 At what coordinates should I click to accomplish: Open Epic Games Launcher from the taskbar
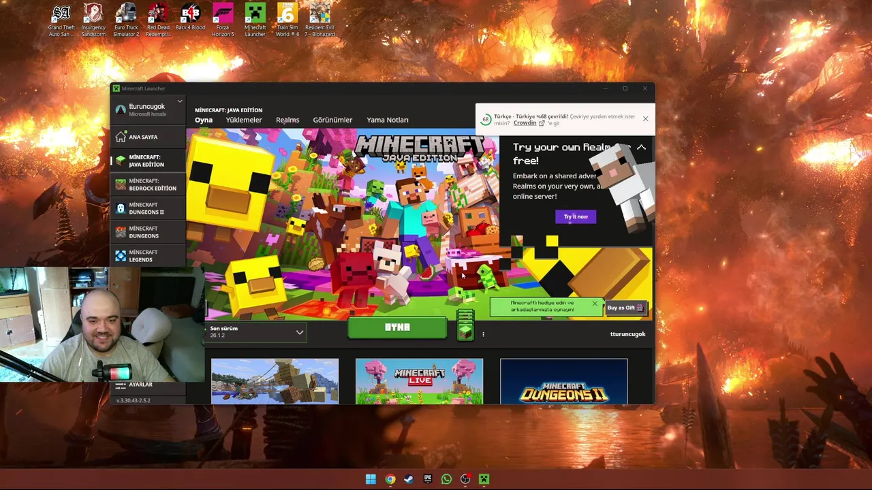[x=427, y=479]
